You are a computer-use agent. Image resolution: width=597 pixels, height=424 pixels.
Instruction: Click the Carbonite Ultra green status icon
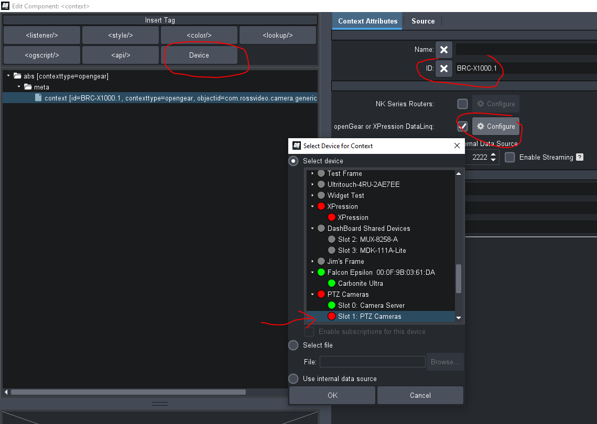(x=332, y=283)
